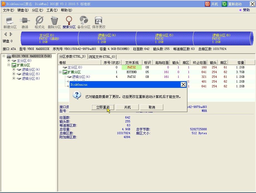Click the 标识 column header

(x=147, y=62)
